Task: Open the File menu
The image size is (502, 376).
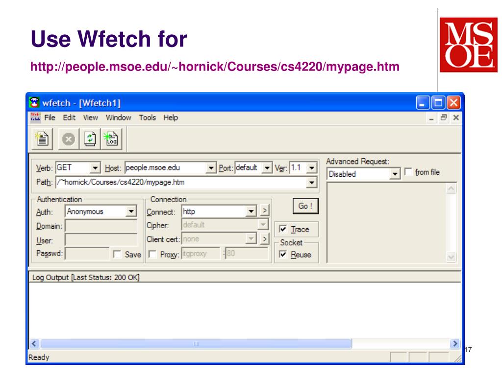Action: pos(50,117)
